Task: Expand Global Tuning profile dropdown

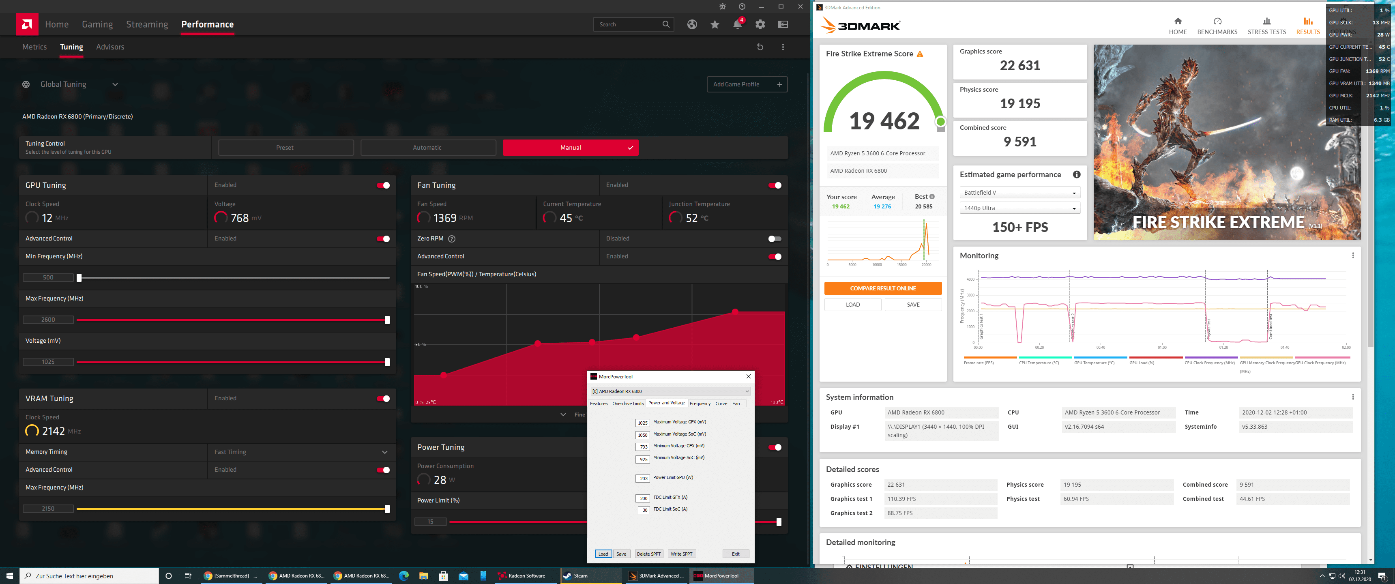Action: tap(115, 84)
